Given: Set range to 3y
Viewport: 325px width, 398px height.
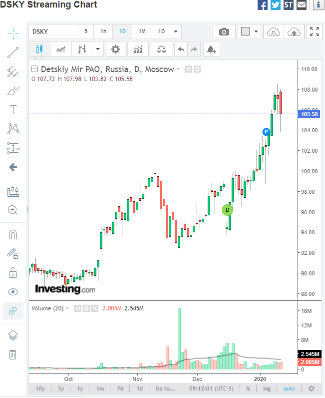Looking at the screenshot, I should [61, 388].
